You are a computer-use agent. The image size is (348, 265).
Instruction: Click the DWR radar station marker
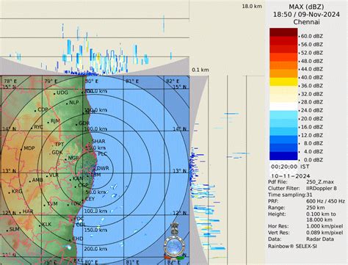click(x=93, y=169)
